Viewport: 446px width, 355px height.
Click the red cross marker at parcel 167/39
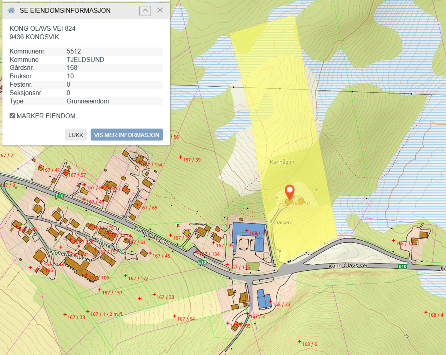pos(180,157)
